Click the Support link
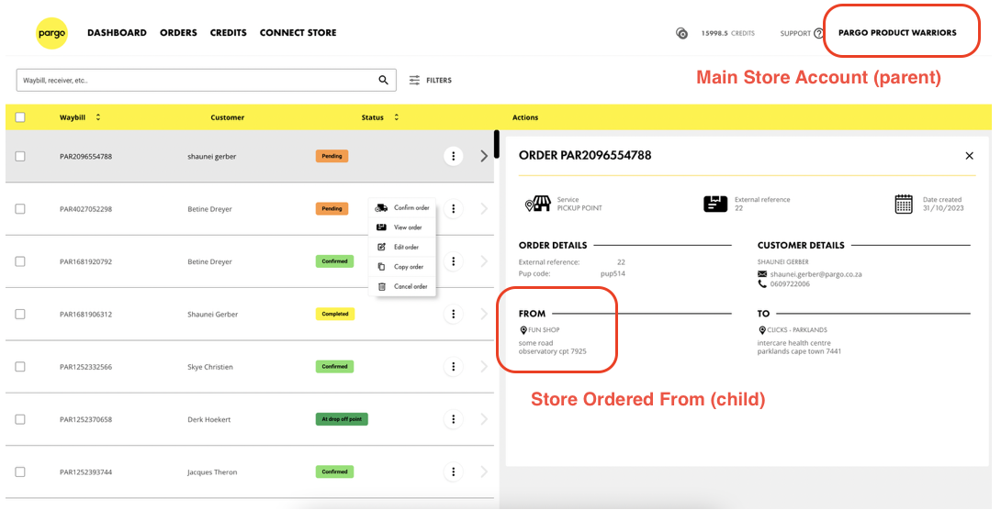Image resolution: width=1001 pixels, height=521 pixels. coord(794,33)
